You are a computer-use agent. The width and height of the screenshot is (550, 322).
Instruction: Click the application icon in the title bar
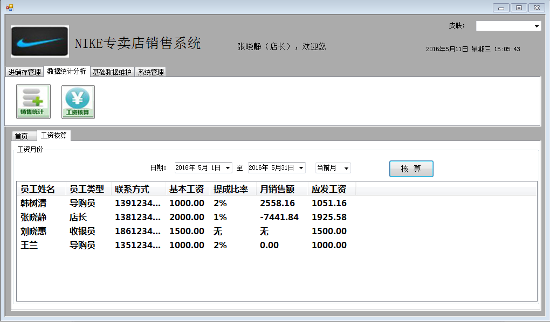[10, 8]
